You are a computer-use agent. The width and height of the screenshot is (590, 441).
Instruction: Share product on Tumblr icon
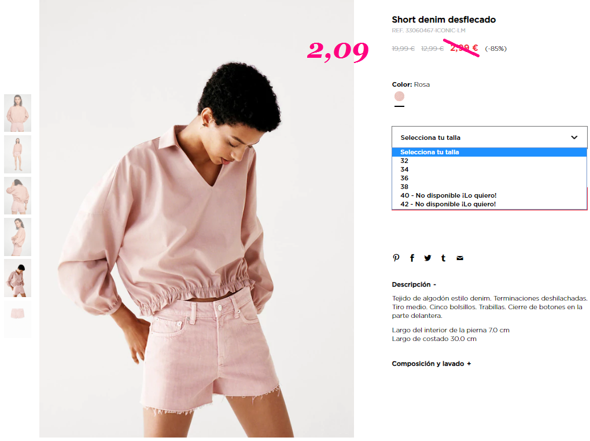coord(443,258)
